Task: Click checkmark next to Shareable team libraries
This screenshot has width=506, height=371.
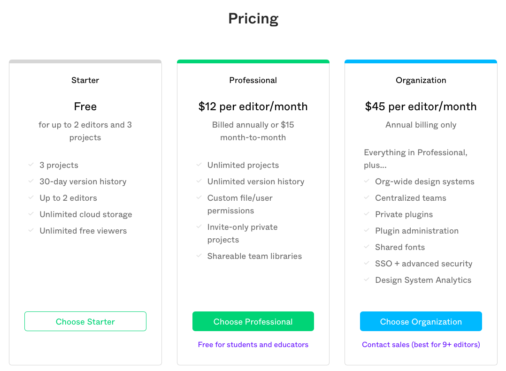Action: tap(199, 256)
